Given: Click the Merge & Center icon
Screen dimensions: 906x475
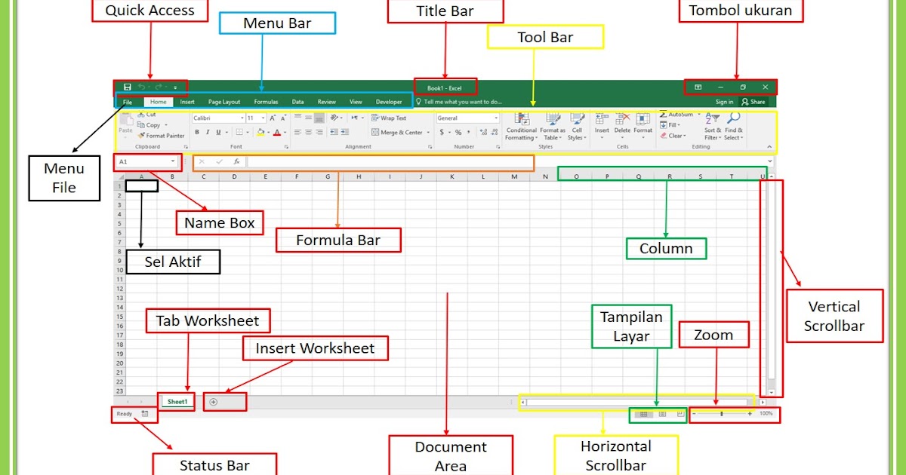Looking at the screenshot, I should (x=397, y=132).
